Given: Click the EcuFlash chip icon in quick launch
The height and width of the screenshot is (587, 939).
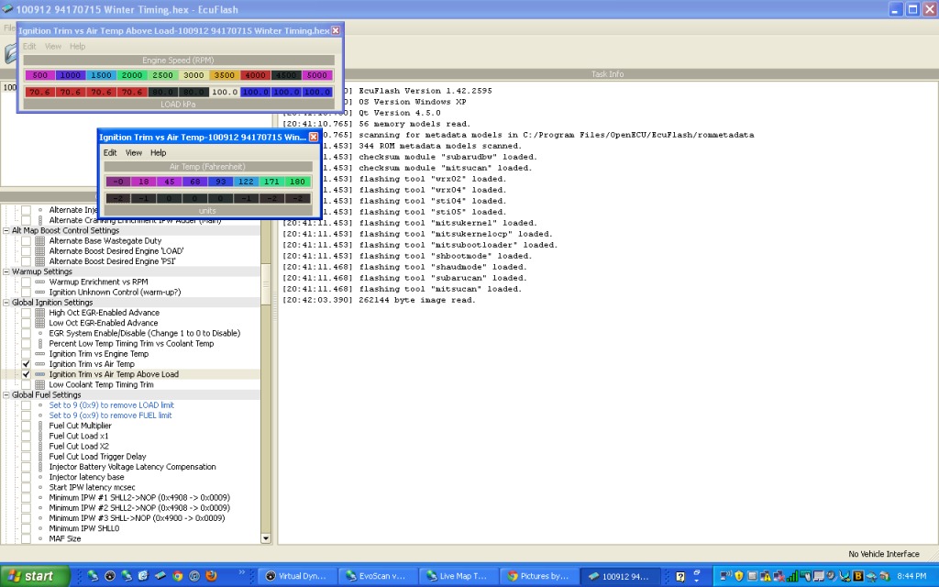Looking at the screenshot, I should pos(160,576).
